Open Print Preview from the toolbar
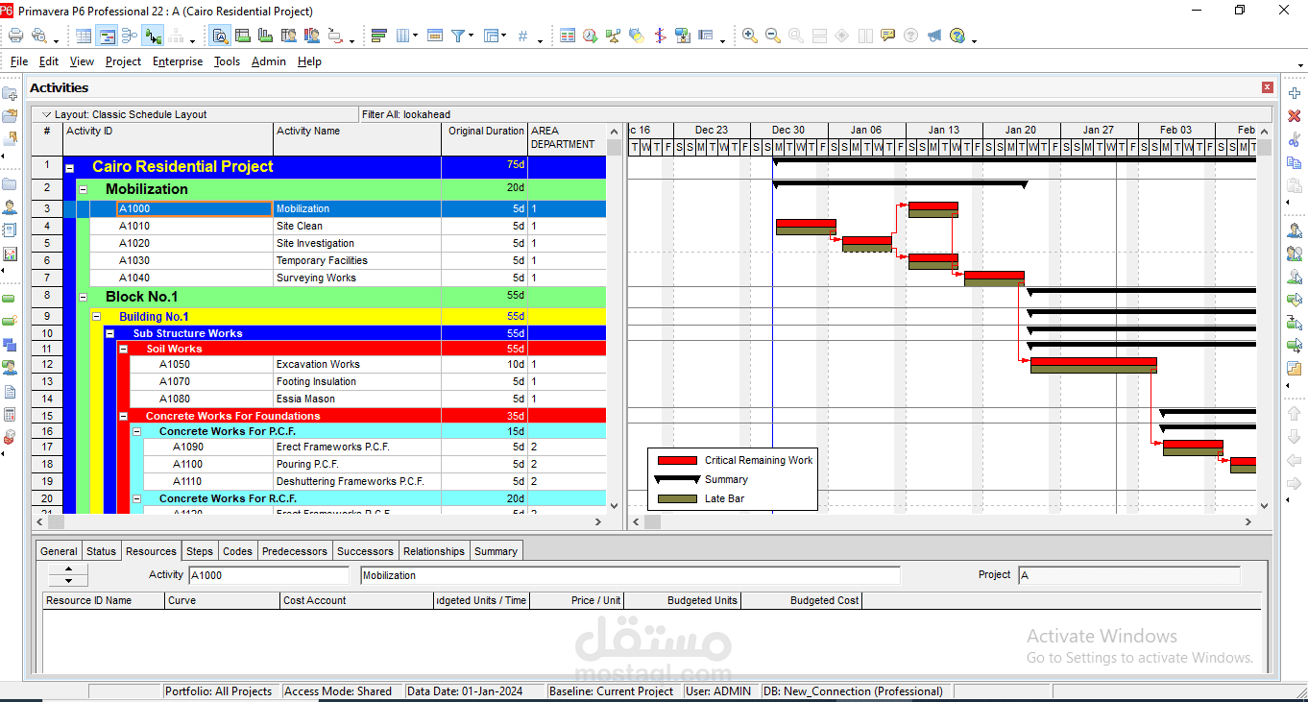This screenshot has width=1308, height=702. coord(39,36)
